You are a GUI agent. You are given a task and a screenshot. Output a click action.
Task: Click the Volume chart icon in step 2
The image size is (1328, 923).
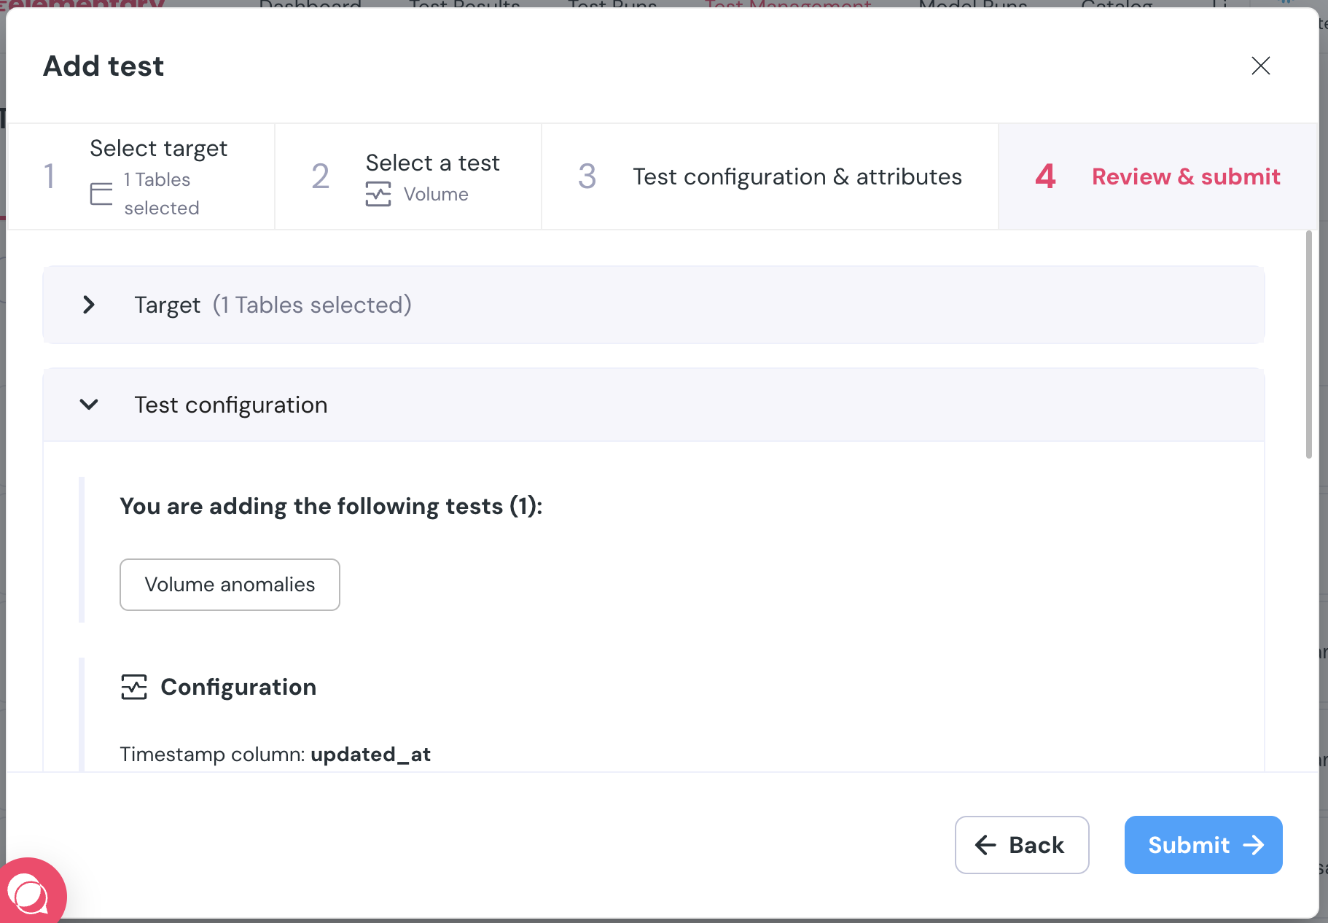coord(378,195)
